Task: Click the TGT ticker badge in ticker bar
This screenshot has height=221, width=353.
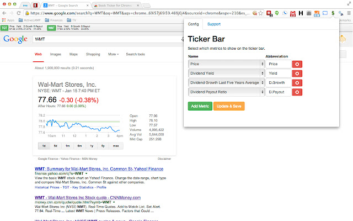Action: [4, 28]
